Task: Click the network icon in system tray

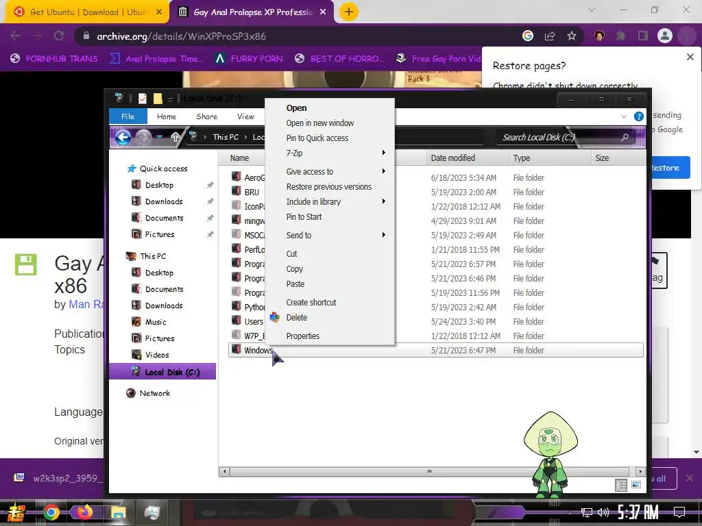Action: tap(587, 512)
